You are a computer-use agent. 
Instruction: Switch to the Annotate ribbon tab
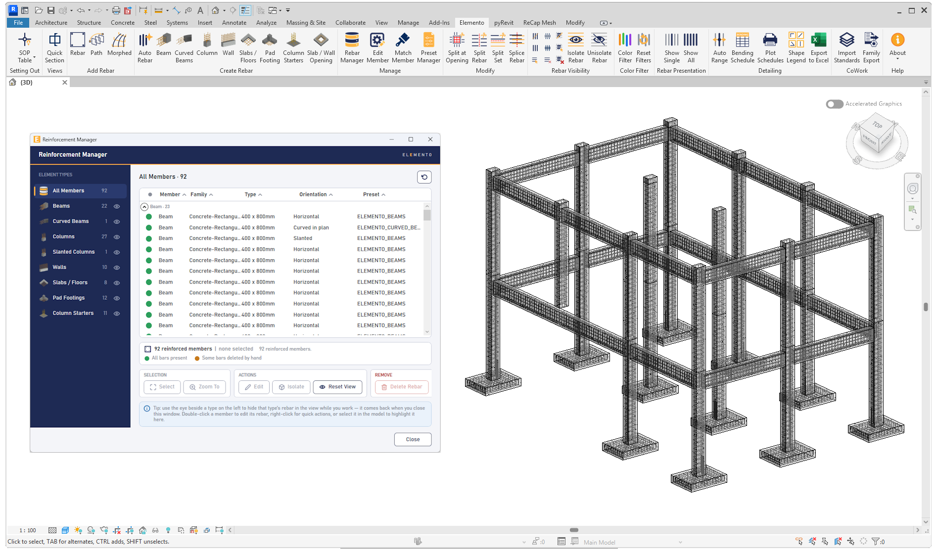tap(234, 23)
